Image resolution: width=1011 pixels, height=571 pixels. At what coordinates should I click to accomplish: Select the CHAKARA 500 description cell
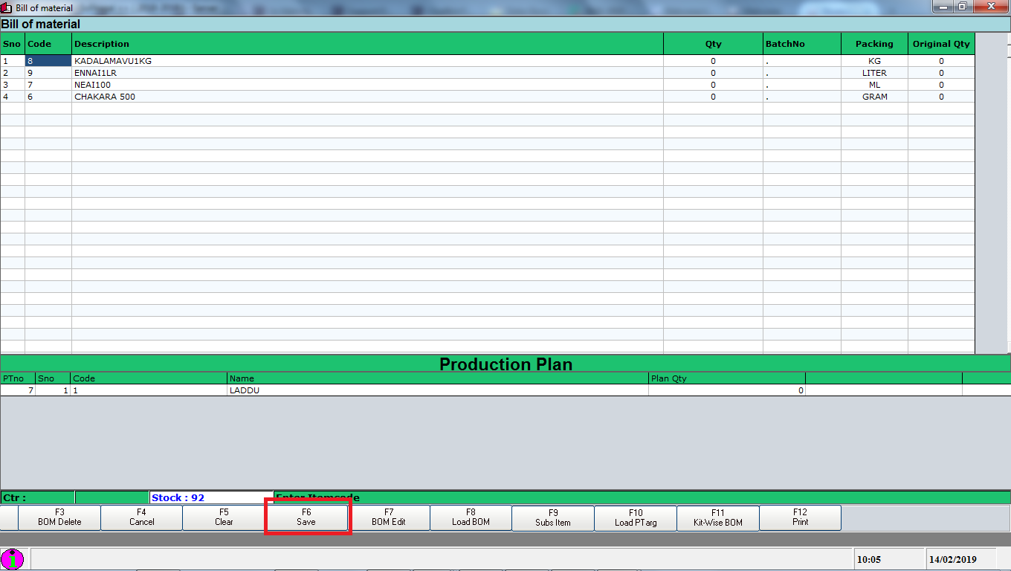(x=367, y=97)
